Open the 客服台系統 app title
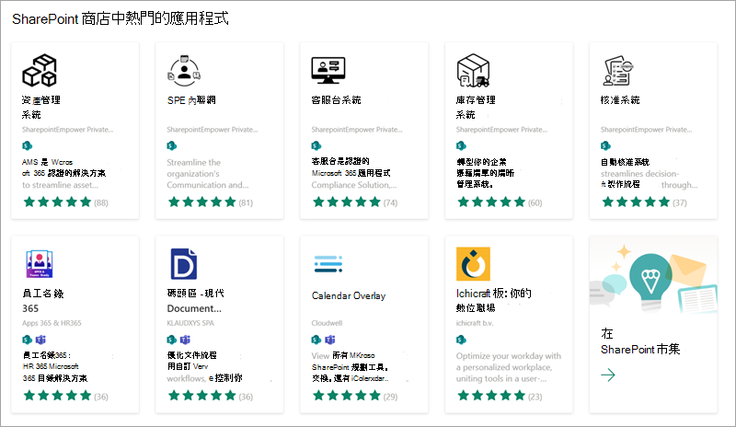736x427 pixels. pyautogui.click(x=336, y=100)
